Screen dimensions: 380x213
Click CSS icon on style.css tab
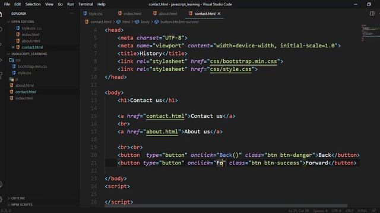(x=85, y=14)
